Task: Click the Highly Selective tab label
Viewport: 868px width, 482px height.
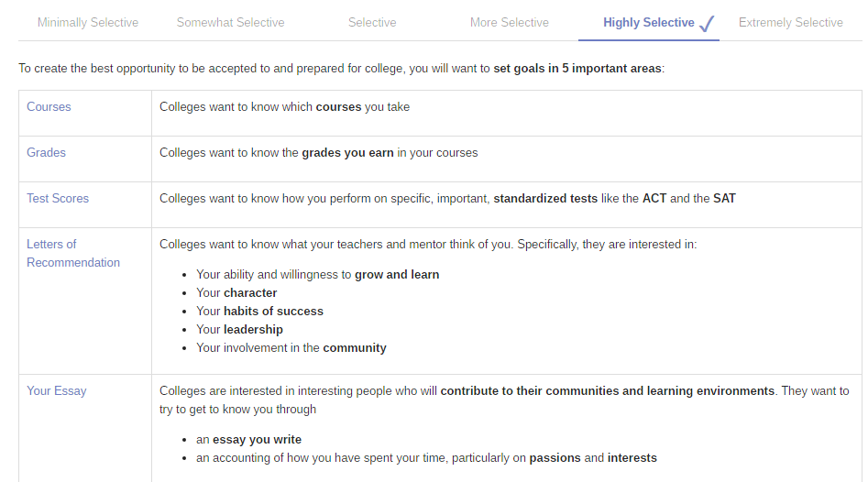Action: (x=648, y=23)
